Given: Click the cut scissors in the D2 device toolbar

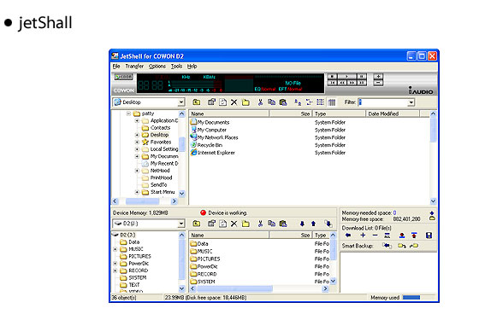Looking at the screenshot, I should coord(260,224).
